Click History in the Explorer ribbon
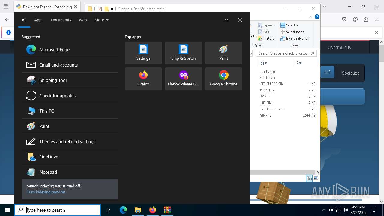 tap(266, 38)
